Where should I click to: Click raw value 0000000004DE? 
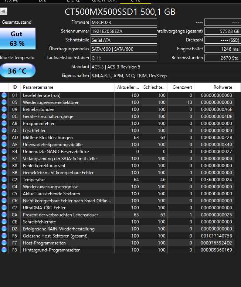(x=217, y=117)
